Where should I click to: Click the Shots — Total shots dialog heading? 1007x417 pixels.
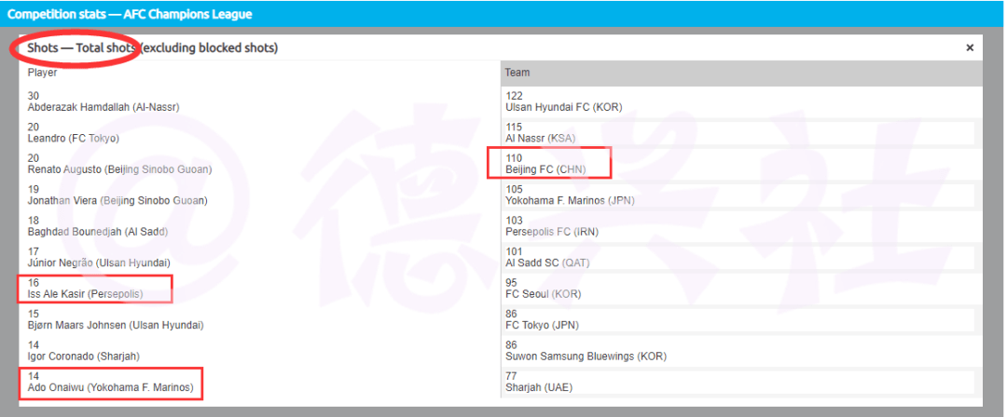(x=153, y=48)
